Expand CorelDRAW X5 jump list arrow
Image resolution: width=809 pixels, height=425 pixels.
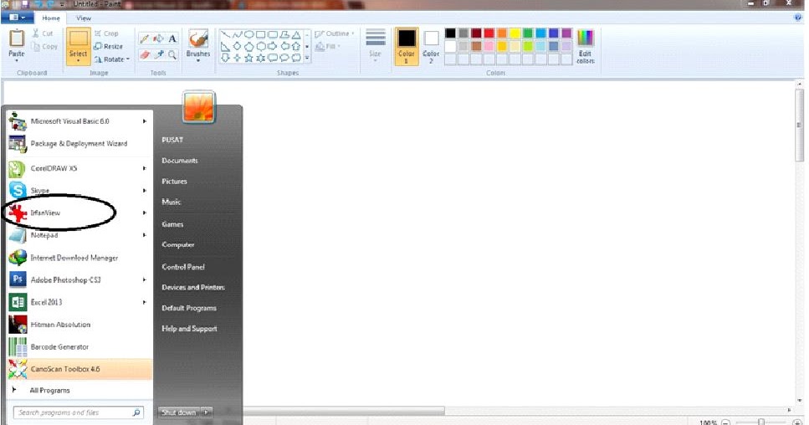coord(145,168)
